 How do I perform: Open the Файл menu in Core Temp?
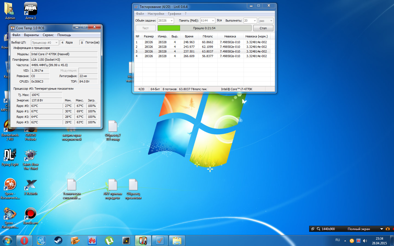16,35
